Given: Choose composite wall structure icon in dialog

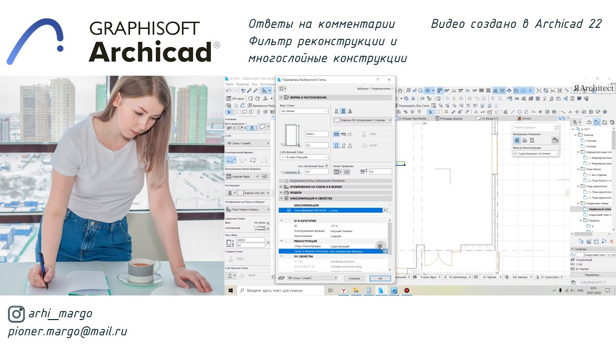Looking at the screenshot, I should point(343,111).
